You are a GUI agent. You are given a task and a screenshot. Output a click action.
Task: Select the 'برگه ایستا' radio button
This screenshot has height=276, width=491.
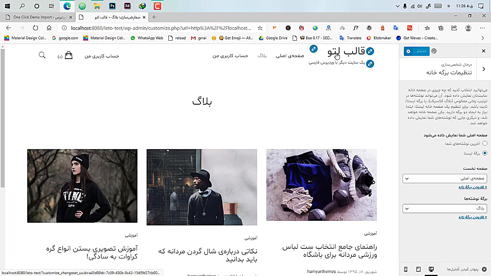click(485, 153)
